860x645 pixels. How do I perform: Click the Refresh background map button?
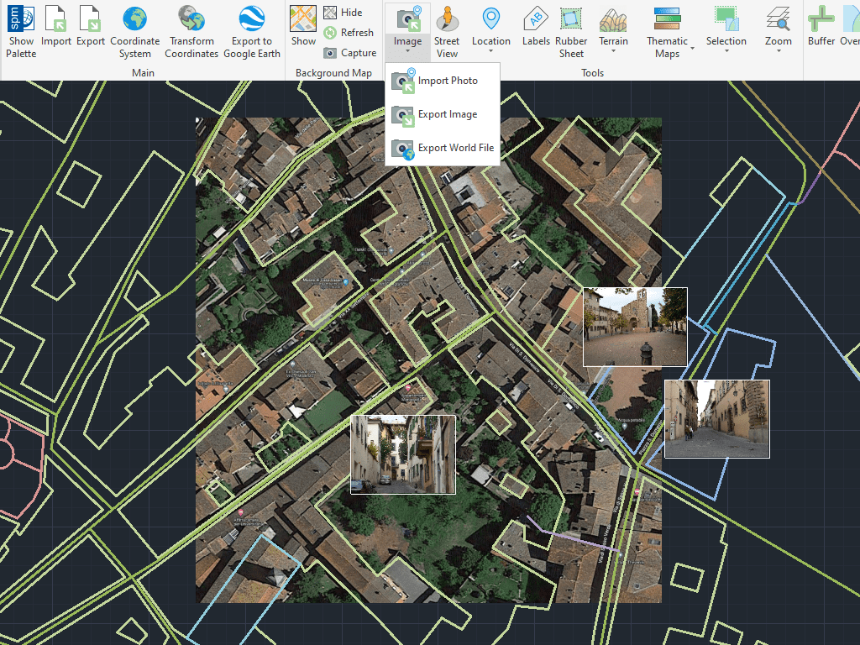click(349, 33)
